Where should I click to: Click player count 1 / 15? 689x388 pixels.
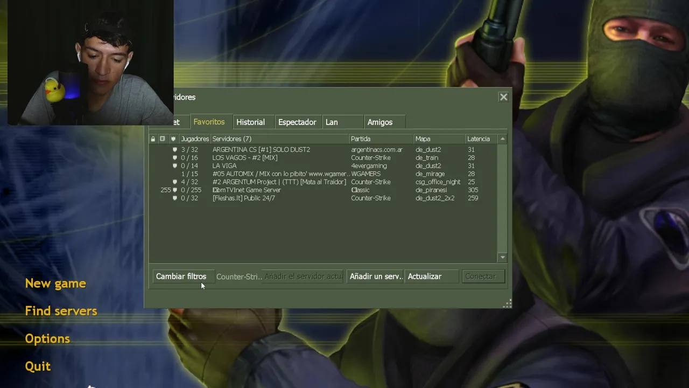[x=189, y=174]
